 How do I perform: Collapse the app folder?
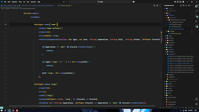[164, 13]
